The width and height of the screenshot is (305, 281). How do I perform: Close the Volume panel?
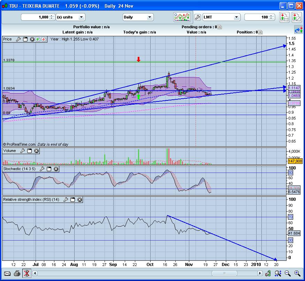pos(36,151)
